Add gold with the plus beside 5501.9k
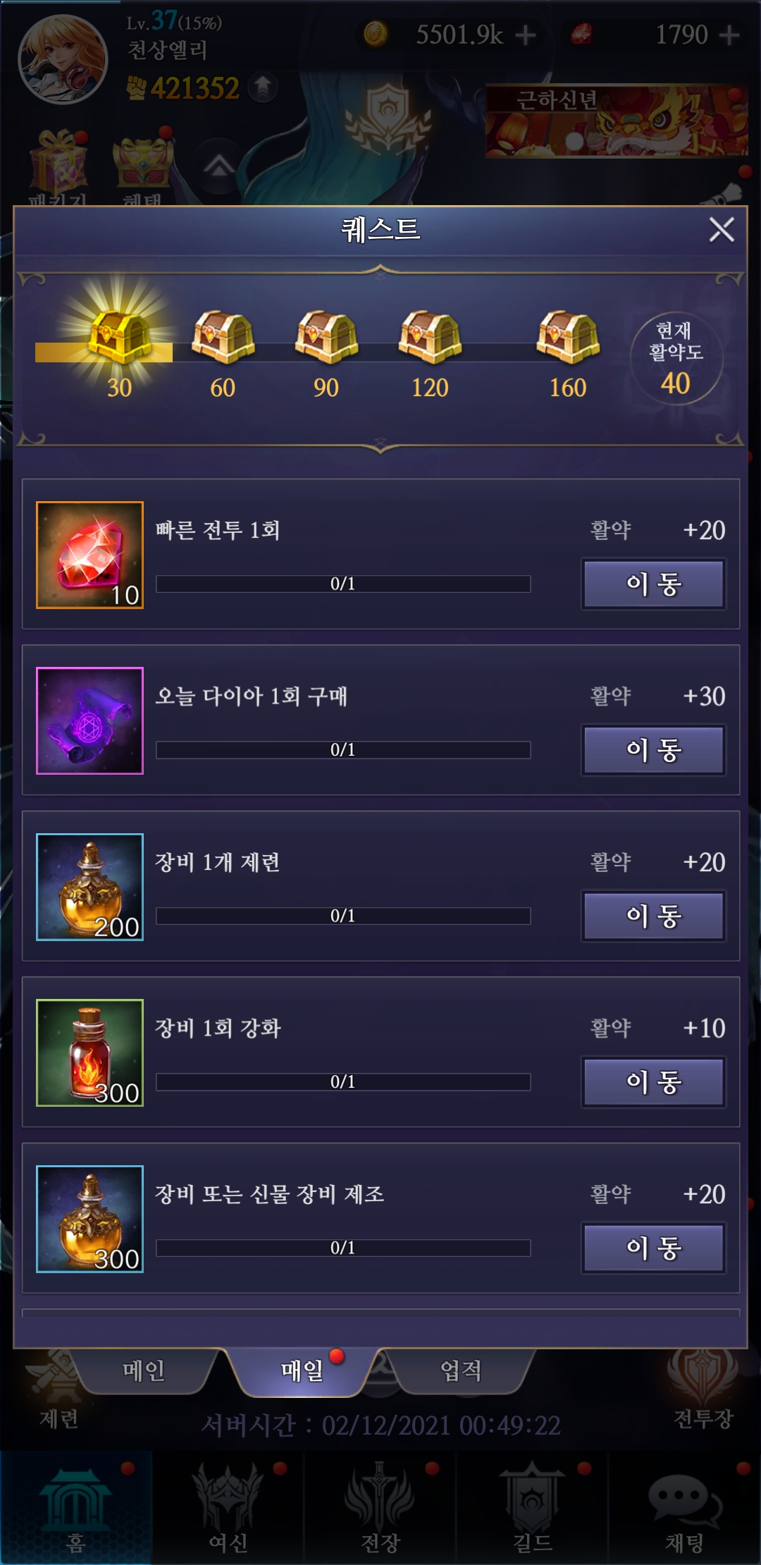Viewport: 761px width, 1565px height. point(525,35)
